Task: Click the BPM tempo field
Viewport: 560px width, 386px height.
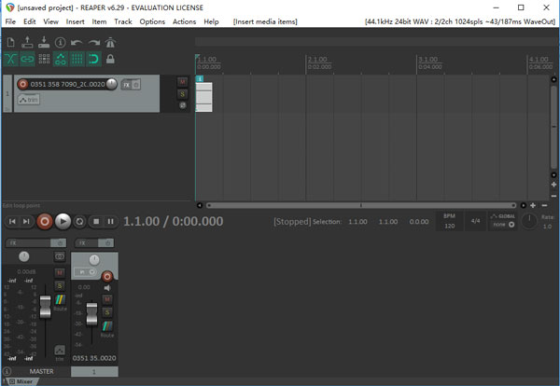Action: (x=449, y=222)
